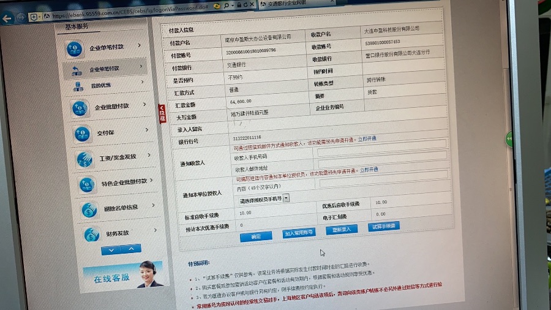This screenshot has width=551, height=310.
Task: Click the 重新录入 button
Action: coord(341,230)
